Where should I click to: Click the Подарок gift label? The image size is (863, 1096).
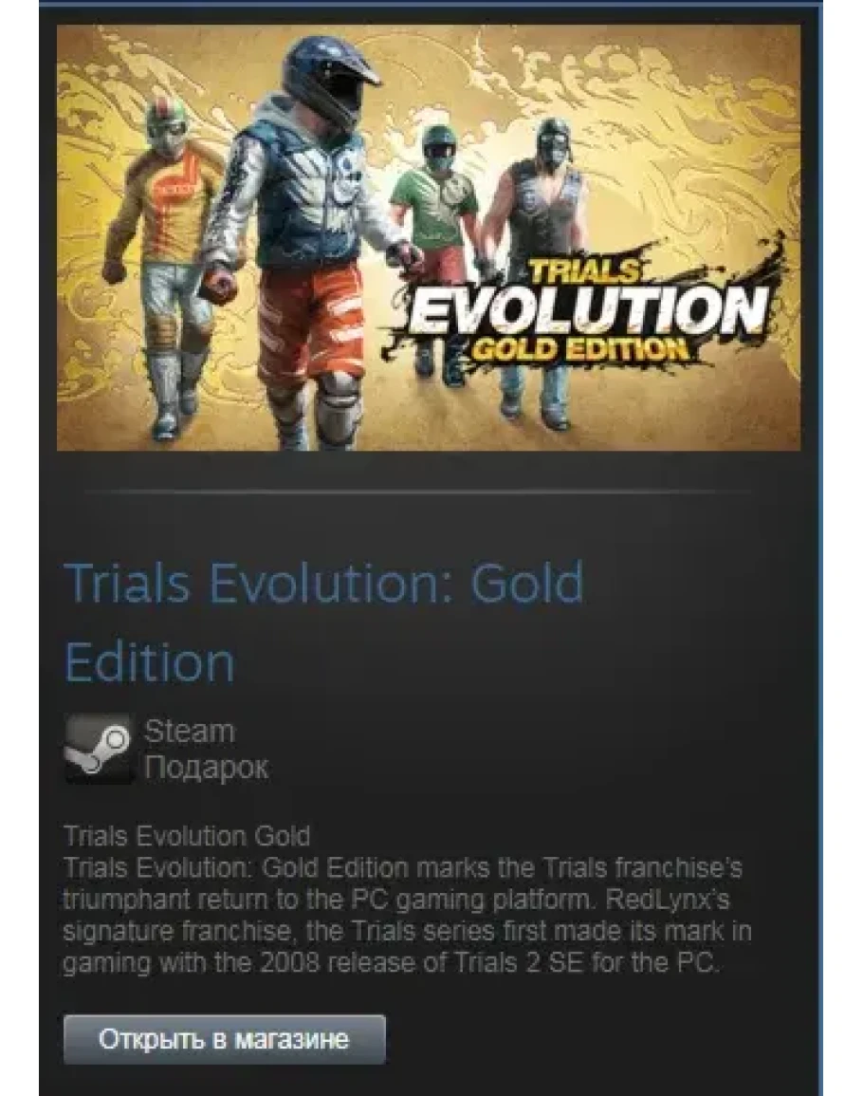206,769
